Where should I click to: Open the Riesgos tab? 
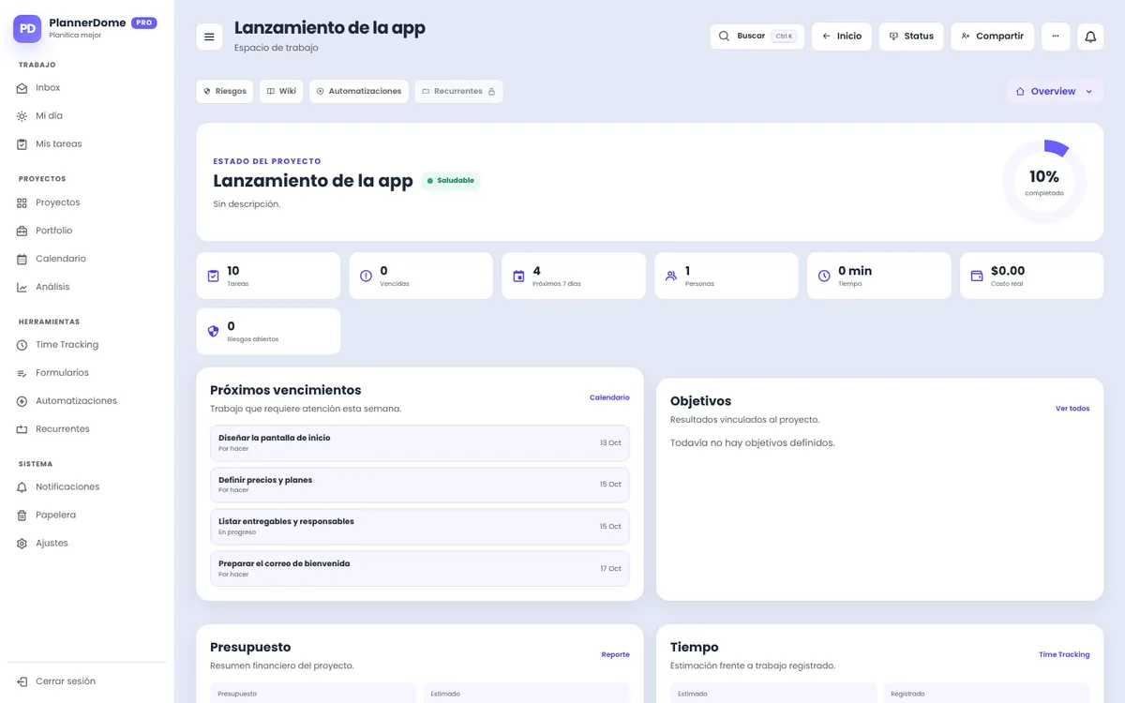click(x=225, y=91)
